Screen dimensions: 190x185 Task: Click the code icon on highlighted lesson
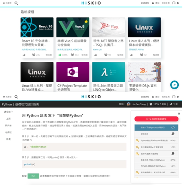[x=173, y=127]
